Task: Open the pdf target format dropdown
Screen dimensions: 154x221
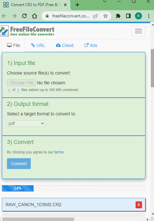Action: point(26,123)
